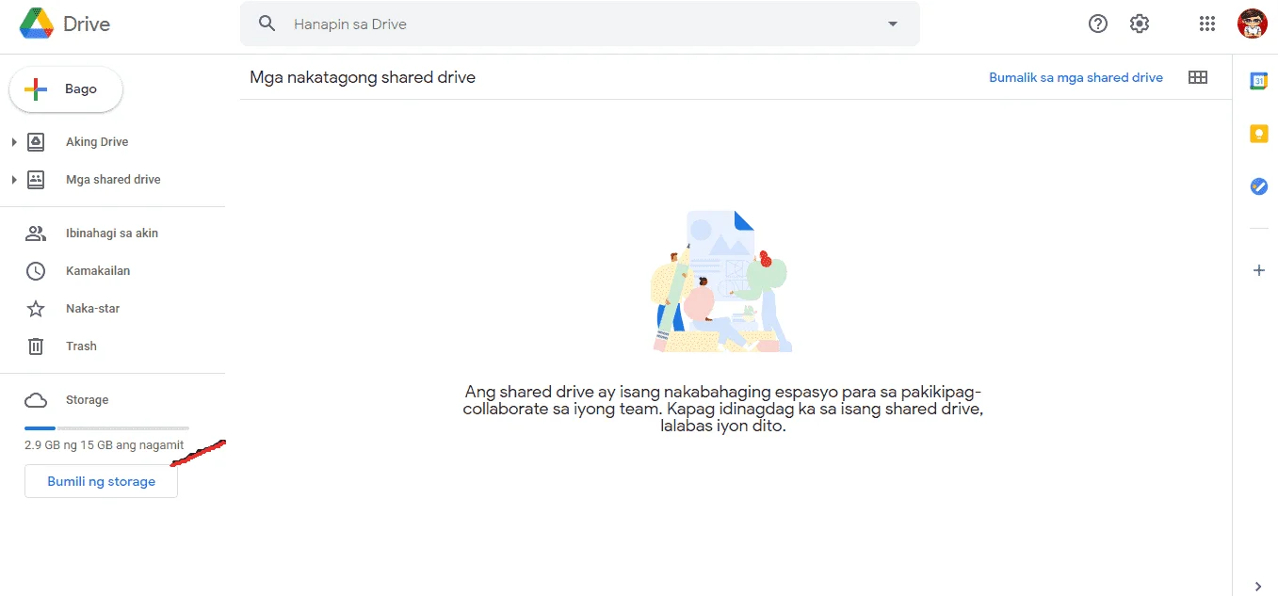Click the storage usage progress bar
The width and height of the screenshot is (1278, 596).
(x=106, y=428)
